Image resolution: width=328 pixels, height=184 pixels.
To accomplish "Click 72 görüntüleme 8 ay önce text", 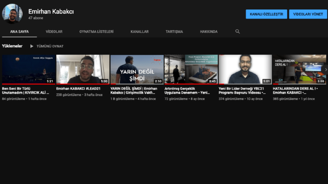I will pyautogui.click(x=184, y=99).
